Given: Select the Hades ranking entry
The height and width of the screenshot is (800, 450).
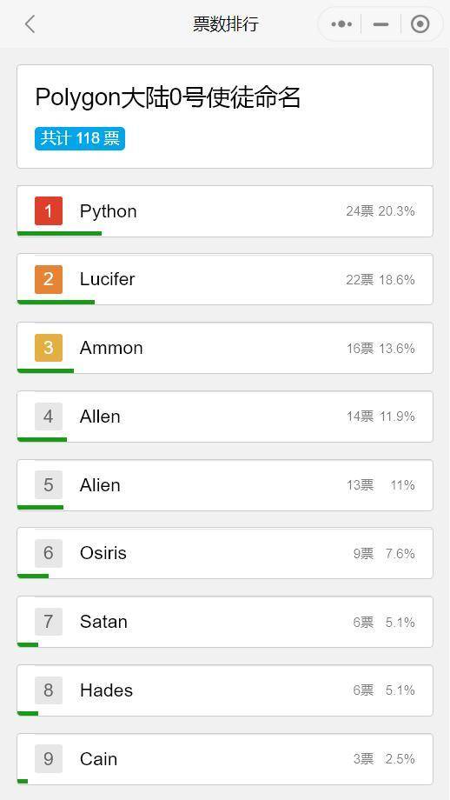Looking at the screenshot, I should (225, 690).
